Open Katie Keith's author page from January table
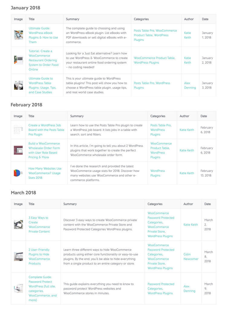227x310 pixels. (187, 35)
